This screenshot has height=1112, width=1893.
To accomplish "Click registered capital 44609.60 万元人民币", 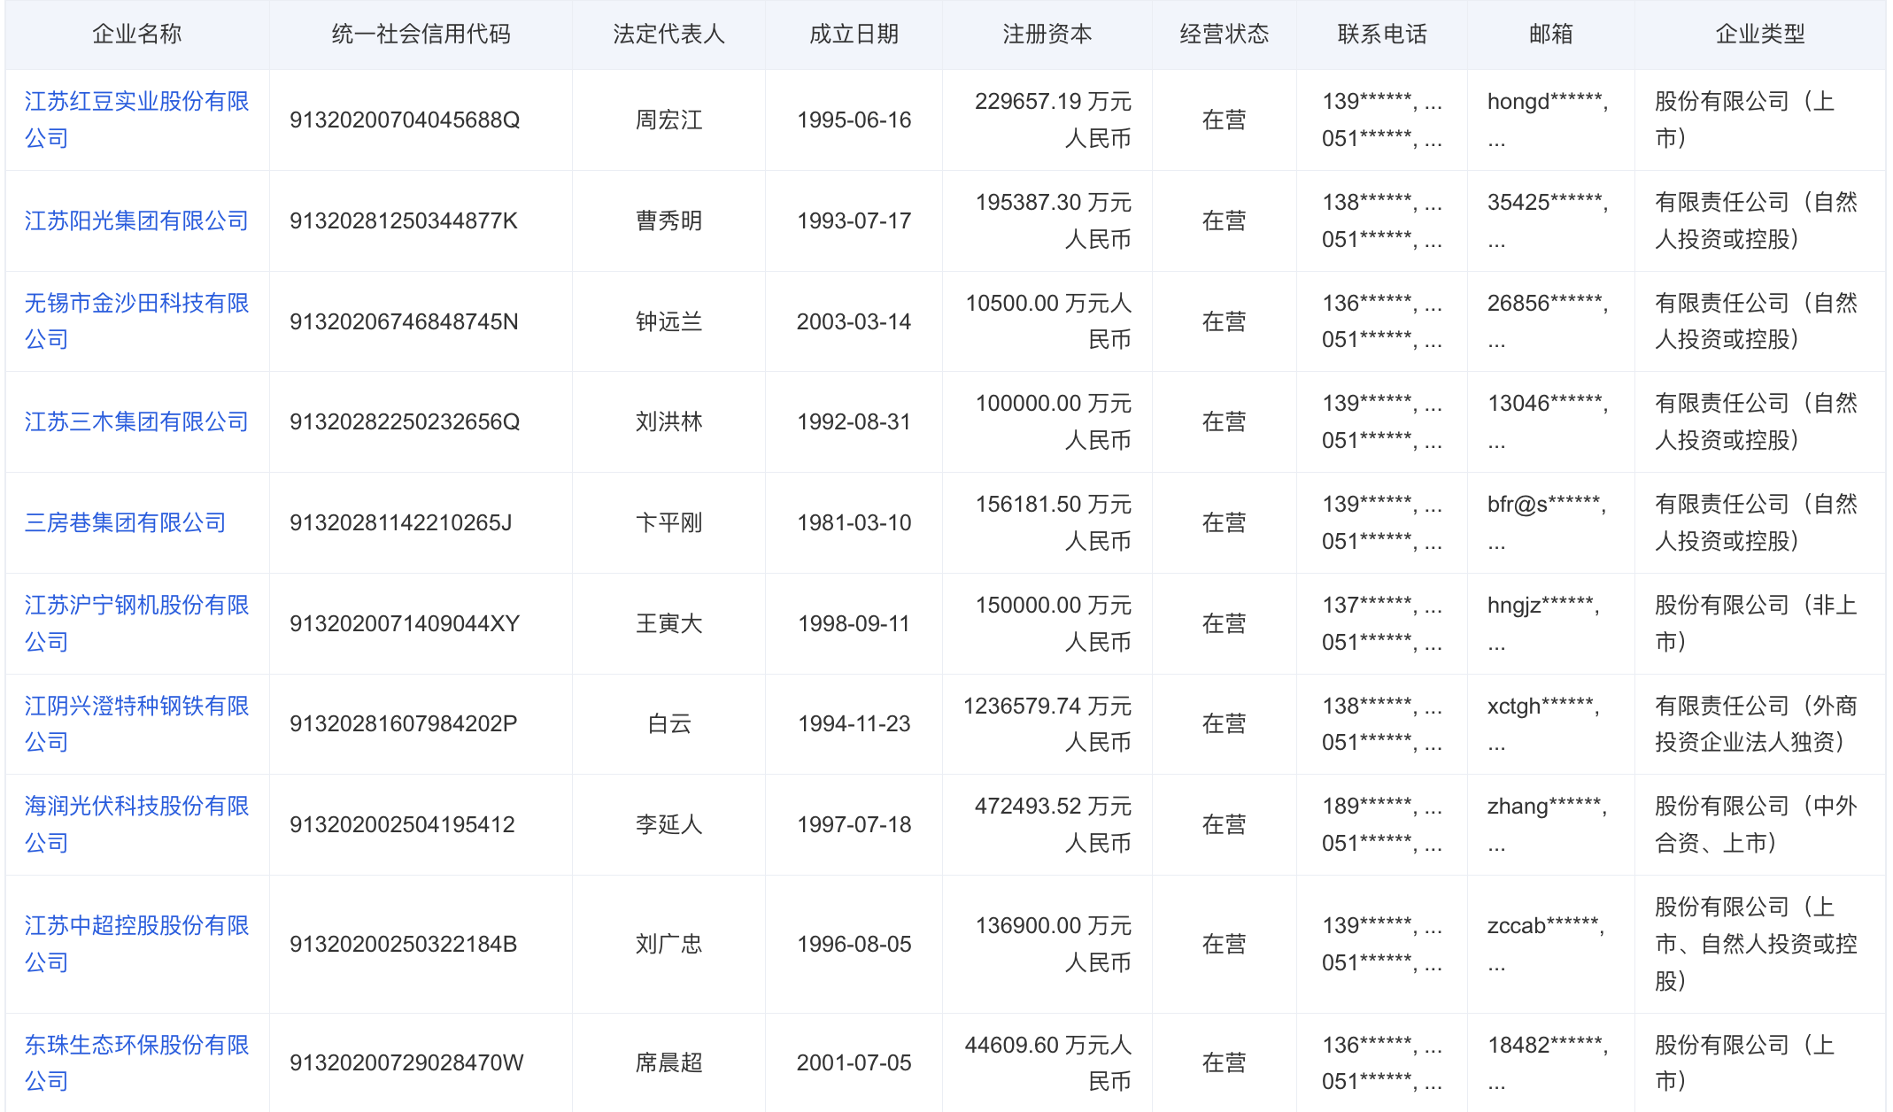I will click(x=1048, y=1062).
